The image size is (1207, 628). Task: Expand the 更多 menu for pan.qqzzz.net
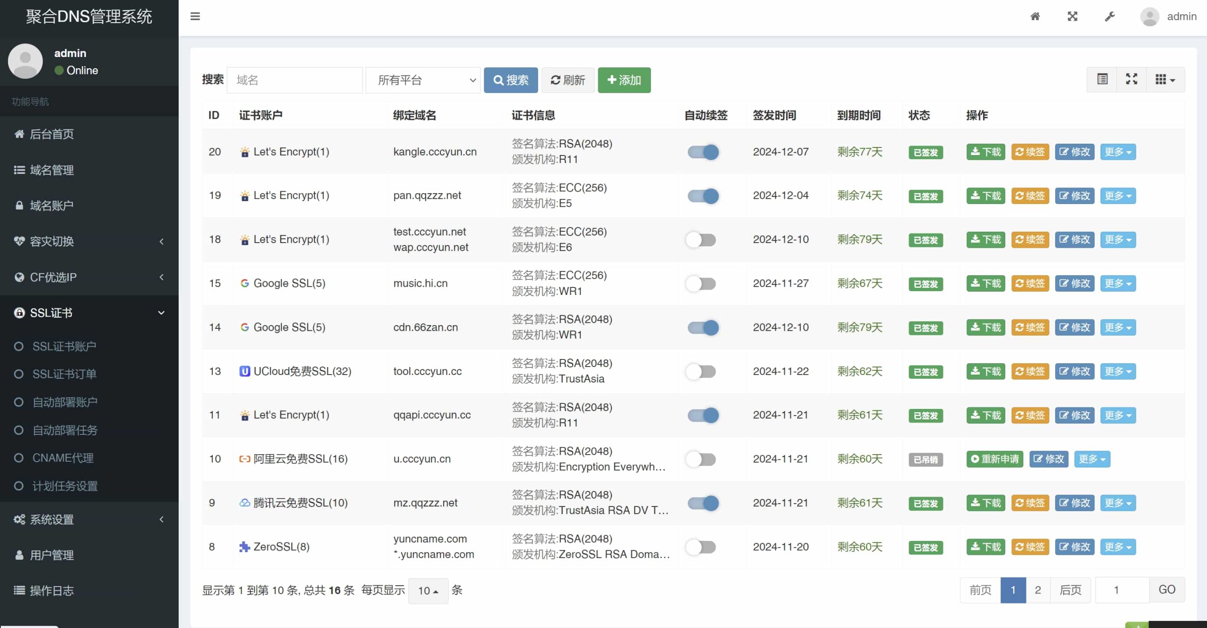[x=1117, y=196]
